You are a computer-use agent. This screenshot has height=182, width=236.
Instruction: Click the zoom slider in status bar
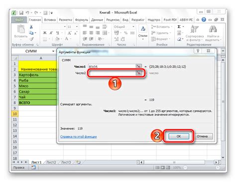[x=201, y=168]
